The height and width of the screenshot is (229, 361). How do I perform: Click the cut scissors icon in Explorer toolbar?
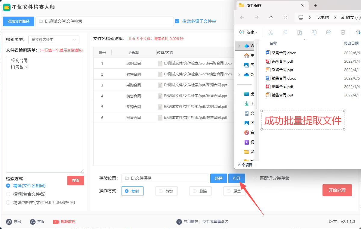click(270, 32)
